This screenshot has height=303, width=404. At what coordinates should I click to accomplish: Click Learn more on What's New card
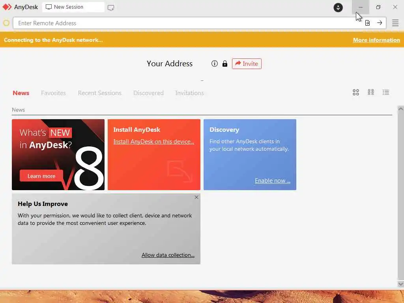coord(41,176)
